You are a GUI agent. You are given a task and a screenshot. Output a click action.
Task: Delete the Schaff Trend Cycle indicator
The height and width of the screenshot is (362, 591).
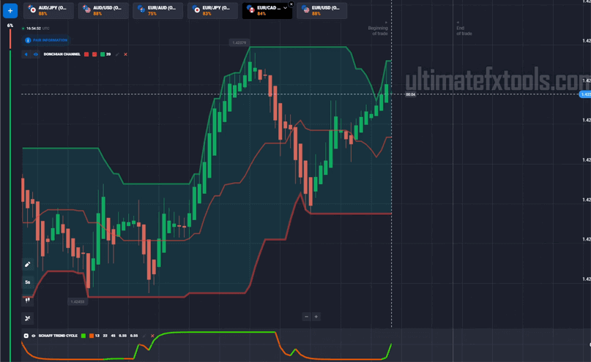point(152,336)
